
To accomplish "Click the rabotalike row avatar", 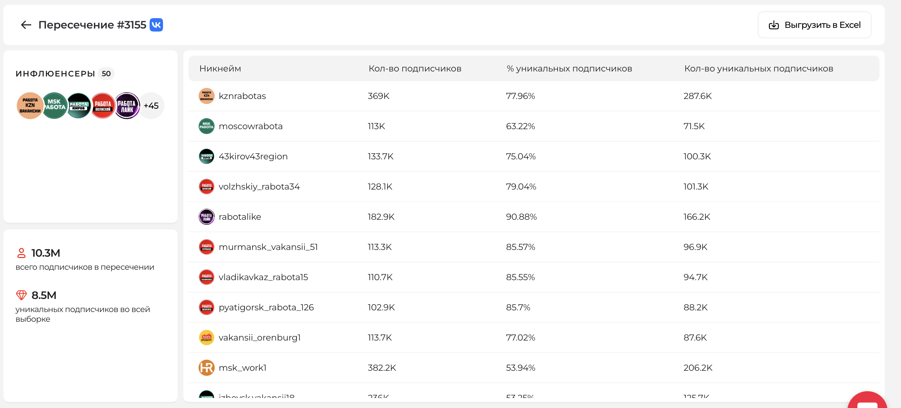I will [x=206, y=217].
